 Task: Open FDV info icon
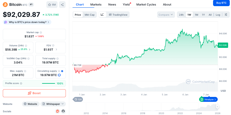click(53, 45)
